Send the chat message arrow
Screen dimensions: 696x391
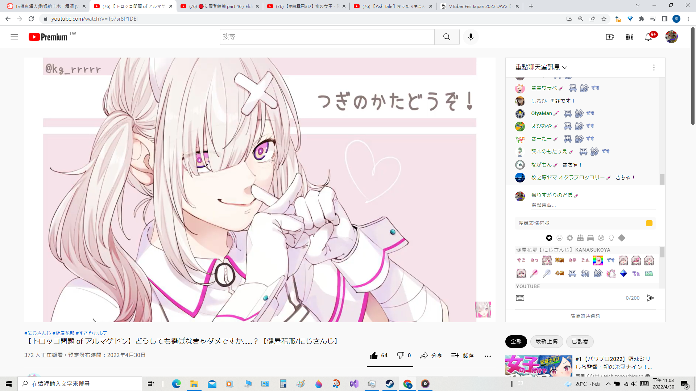(x=650, y=298)
